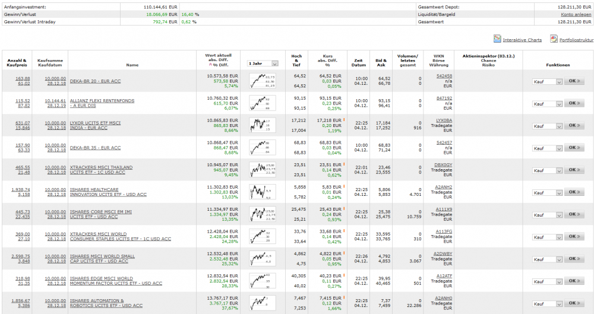The width and height of the screenshot is (594, 314).
Task: Sort by the % Diff. arrow icon
Action: (x=211, y=65)
